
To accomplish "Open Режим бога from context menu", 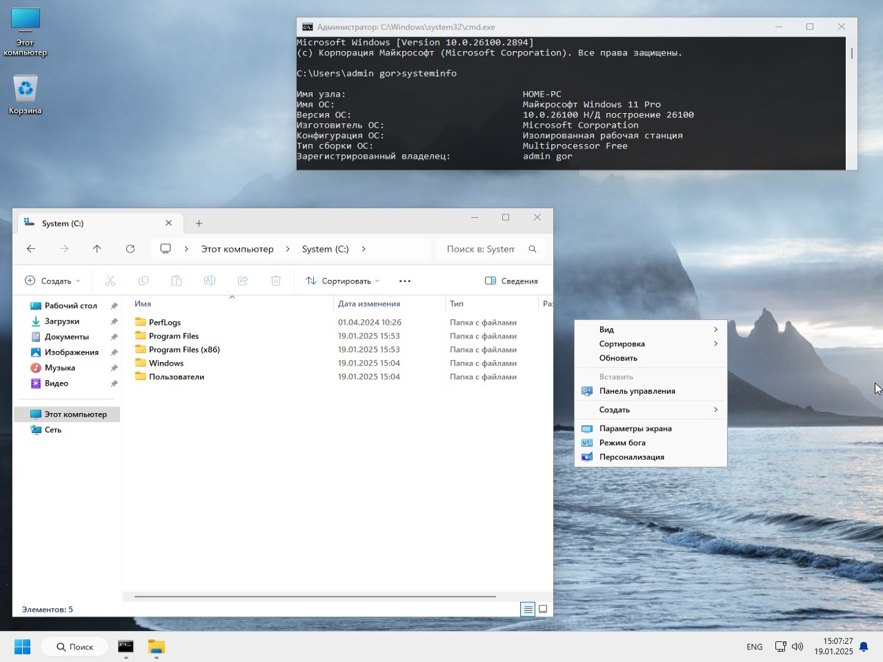I will coord(651,443).
